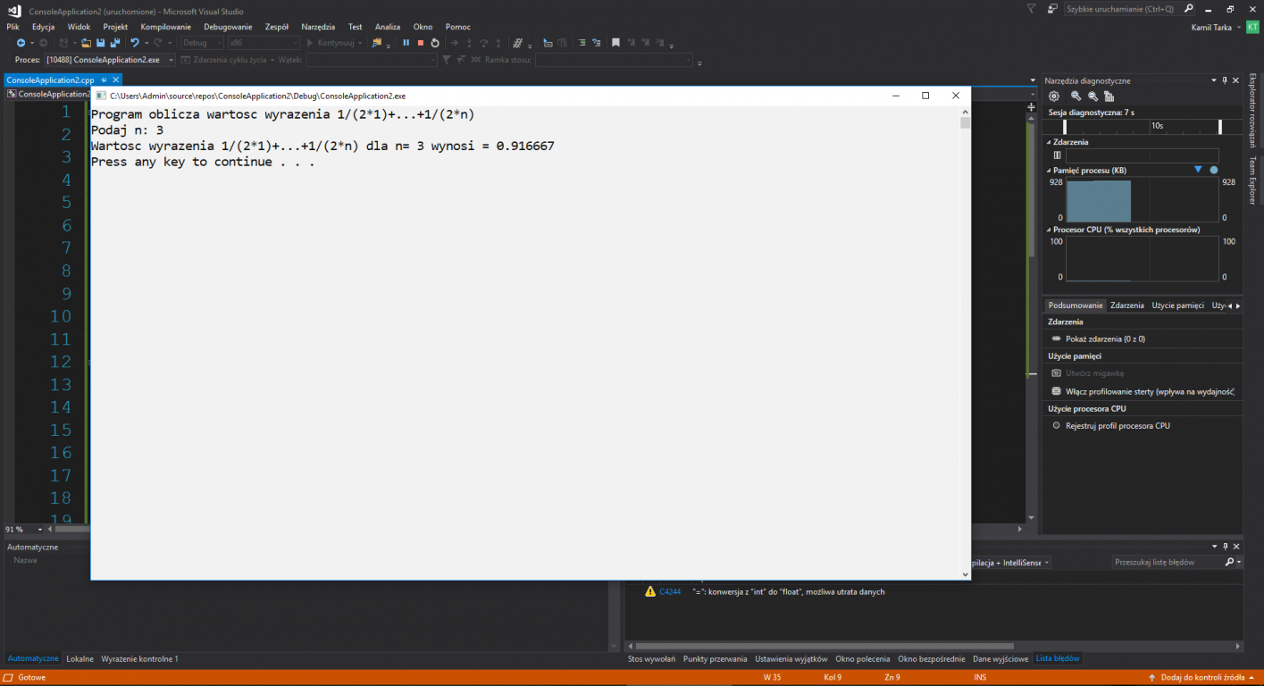Image resolution: width=1264 pixels, height=686 pixels.
Task: Open diagnostic tools settings gear
Action: tap(1054, 96)
